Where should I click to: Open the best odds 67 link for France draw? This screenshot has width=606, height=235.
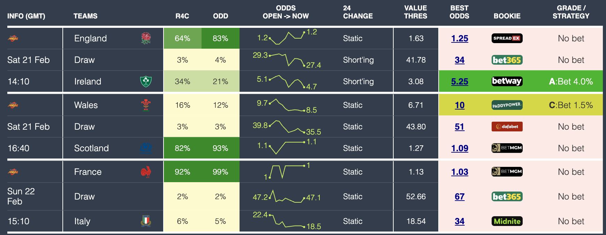[460, 196]
